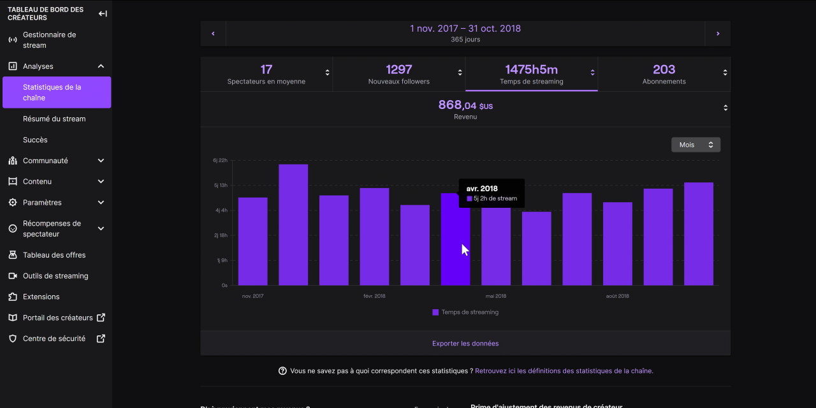Open Centre de sécurité shield icon
Image resolution: width=816 pixels, height=408 pixels.
coord(12,339)
